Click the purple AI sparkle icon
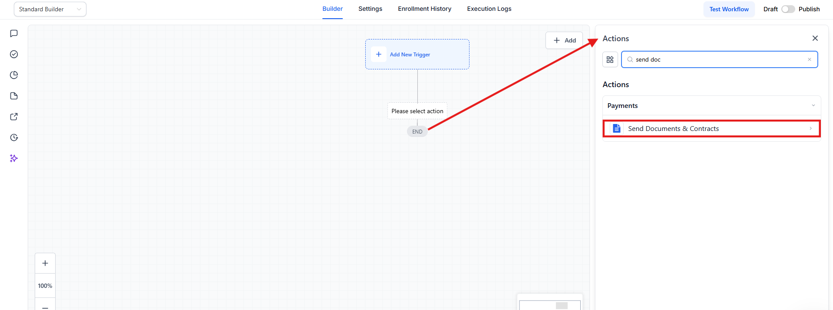833x310 pixels. click(14, 158)
